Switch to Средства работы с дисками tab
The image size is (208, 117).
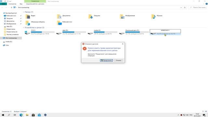(x=35, y=4)
